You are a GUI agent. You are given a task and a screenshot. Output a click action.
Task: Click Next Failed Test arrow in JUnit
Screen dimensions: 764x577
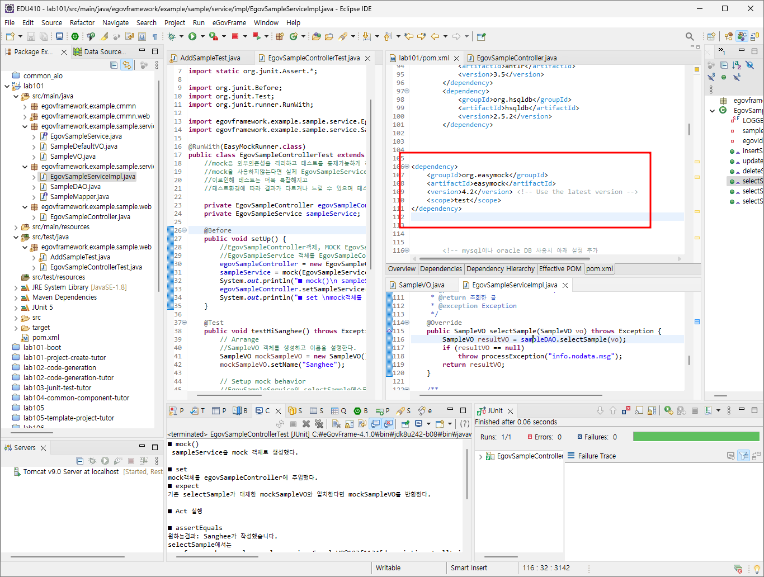tap(600, 410)
